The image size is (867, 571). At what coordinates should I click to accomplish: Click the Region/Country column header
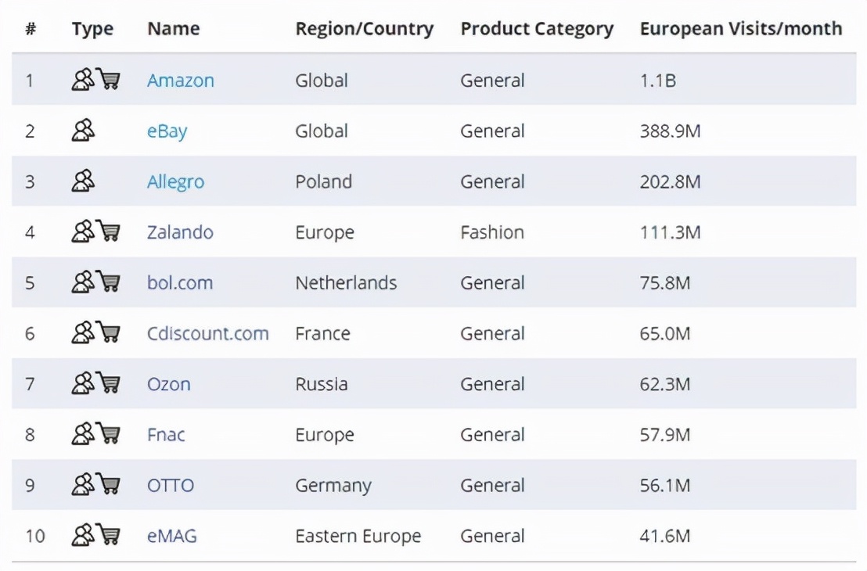point(365,29)
